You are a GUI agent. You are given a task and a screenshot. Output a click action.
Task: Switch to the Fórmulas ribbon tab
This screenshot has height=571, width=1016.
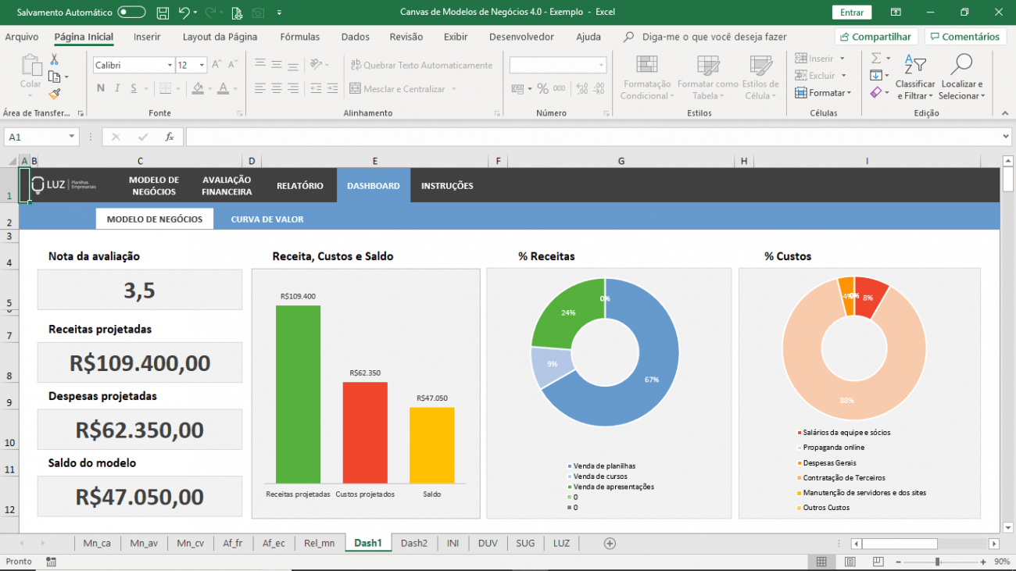coord(300,36)
